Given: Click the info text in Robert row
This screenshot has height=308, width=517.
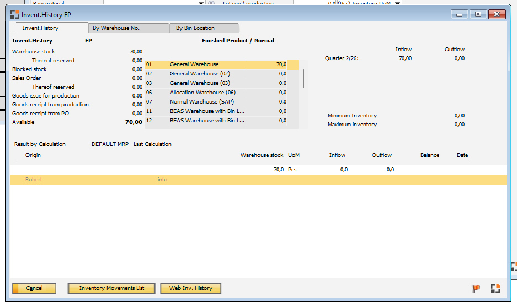Looking at the screenshot, I should click(x=162, y=180).
